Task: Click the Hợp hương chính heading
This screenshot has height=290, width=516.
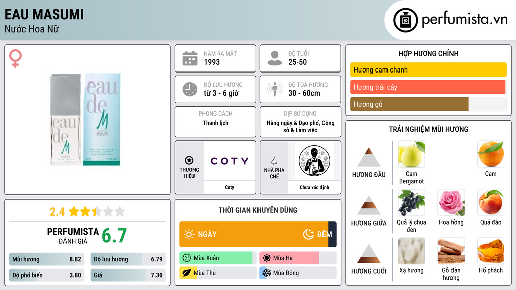Action: (428, 53)
